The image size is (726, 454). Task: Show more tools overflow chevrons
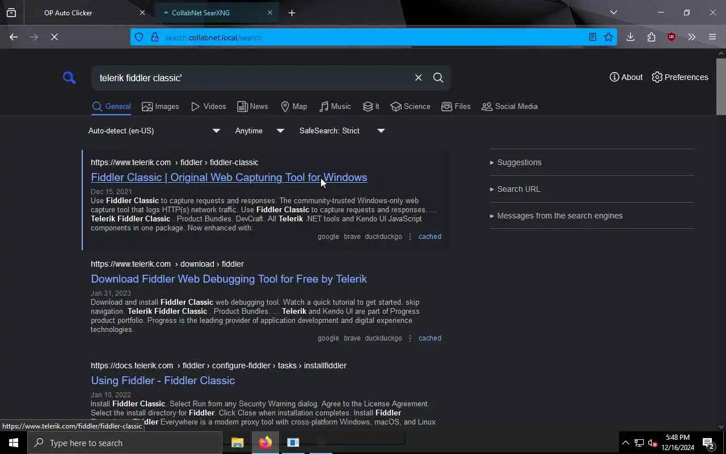(691, 37)
